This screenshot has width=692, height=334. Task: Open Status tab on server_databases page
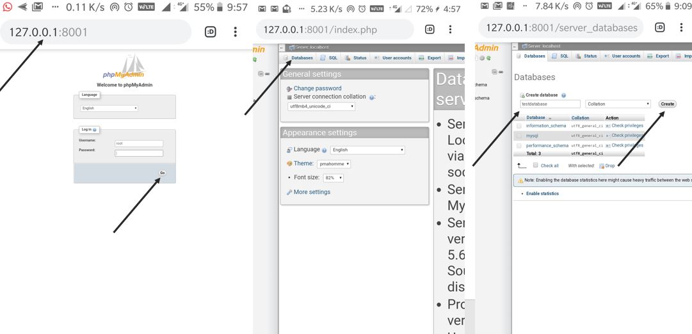586,56
